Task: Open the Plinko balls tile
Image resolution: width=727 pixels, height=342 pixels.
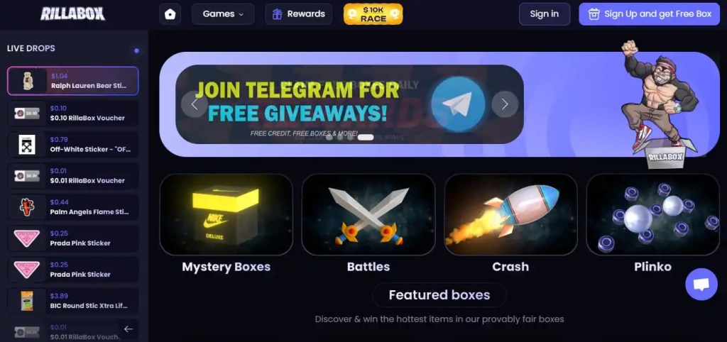Action: (653, 214)
